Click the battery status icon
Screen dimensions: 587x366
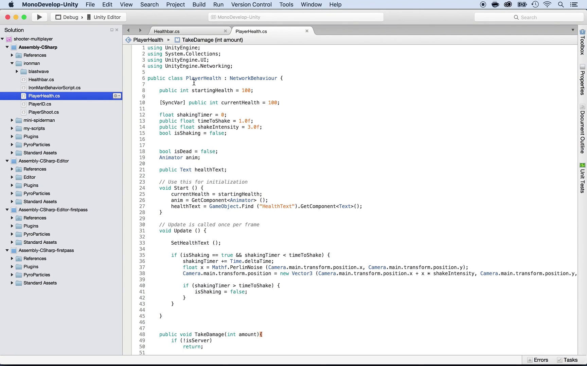point(522,4)
